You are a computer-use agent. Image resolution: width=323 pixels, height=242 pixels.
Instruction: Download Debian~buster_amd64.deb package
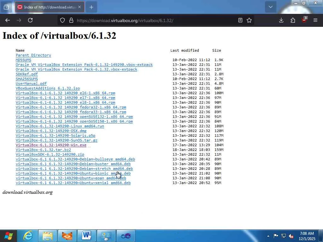73,164
